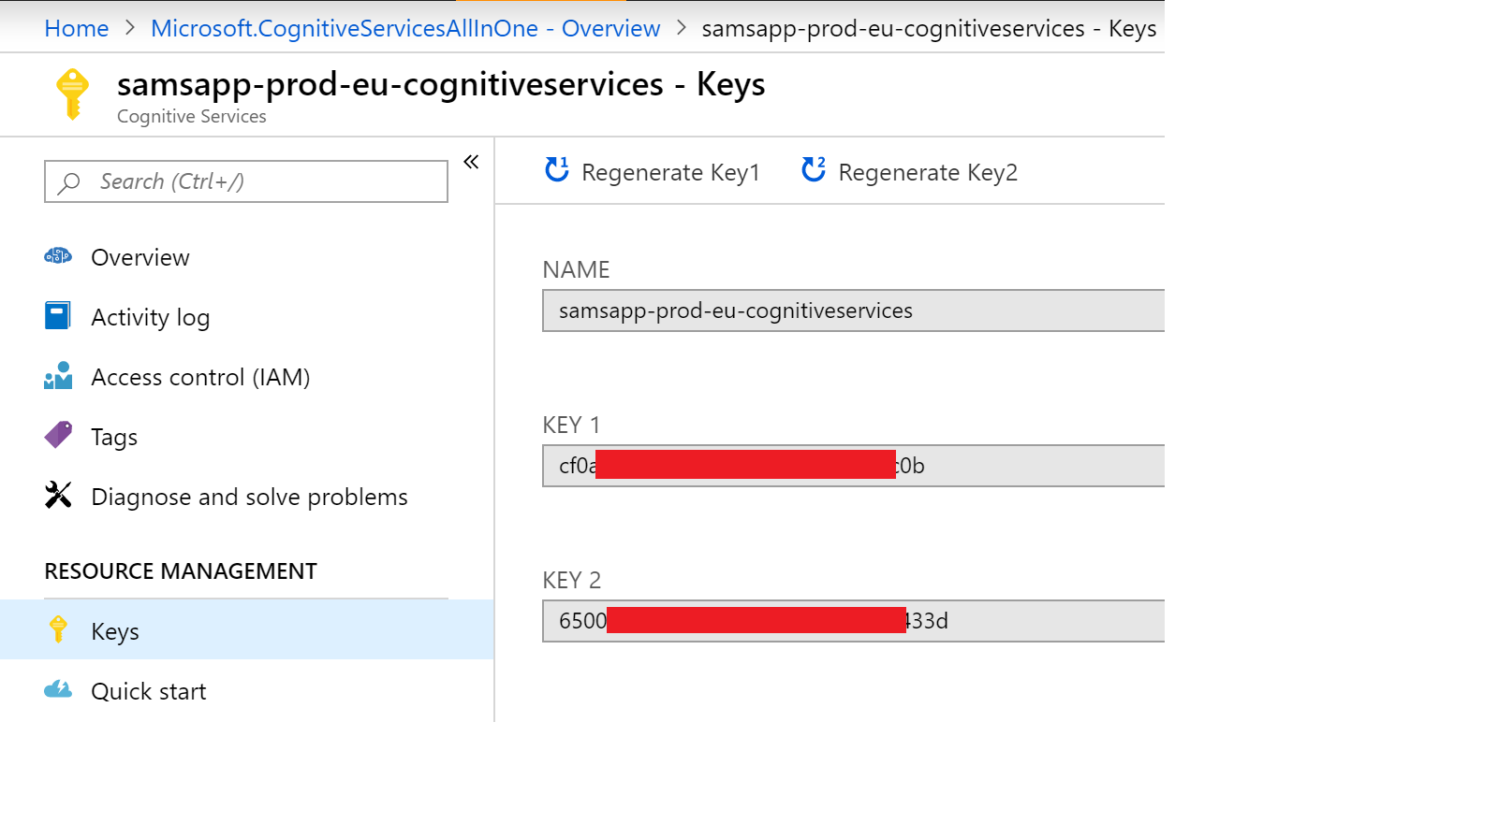Click the Regenerate Key2 refresh icon
This screenshot has width=1498, height=823.
click(814, 169)
